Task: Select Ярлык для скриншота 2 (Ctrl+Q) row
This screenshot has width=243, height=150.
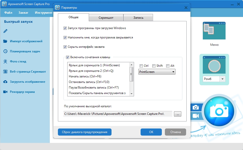Action: point(99,71)
